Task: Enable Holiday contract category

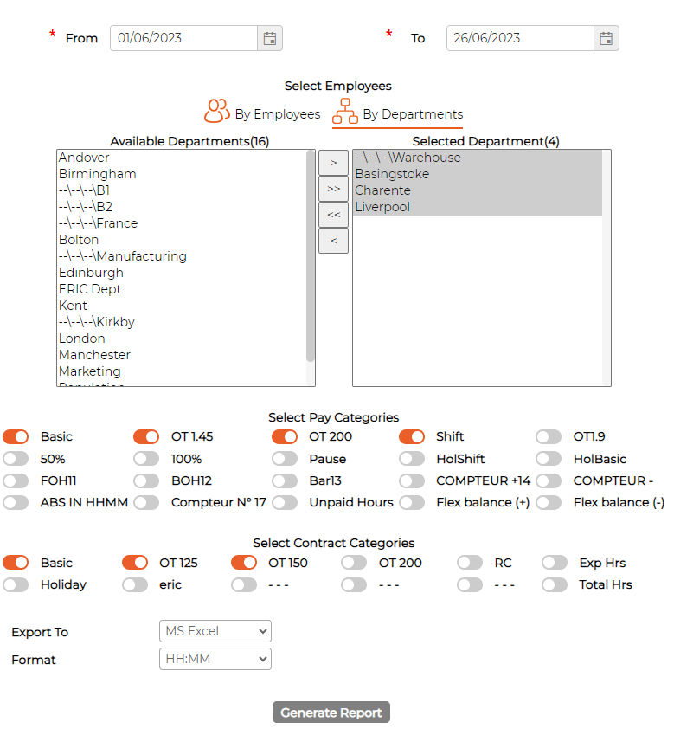Action: 16,585
